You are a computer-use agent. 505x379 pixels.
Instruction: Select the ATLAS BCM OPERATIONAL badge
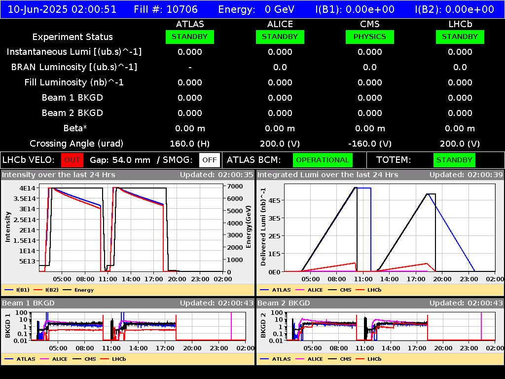click(x=323, y=160)
